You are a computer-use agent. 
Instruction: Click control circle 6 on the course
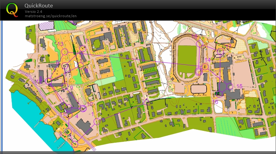(81, 65)
